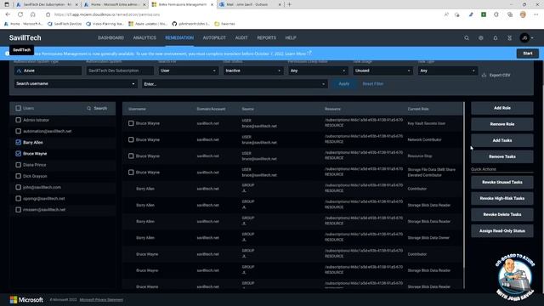Click the Add Role button
The height and width of the screenshot is (306, 544).
pos(502,108)
